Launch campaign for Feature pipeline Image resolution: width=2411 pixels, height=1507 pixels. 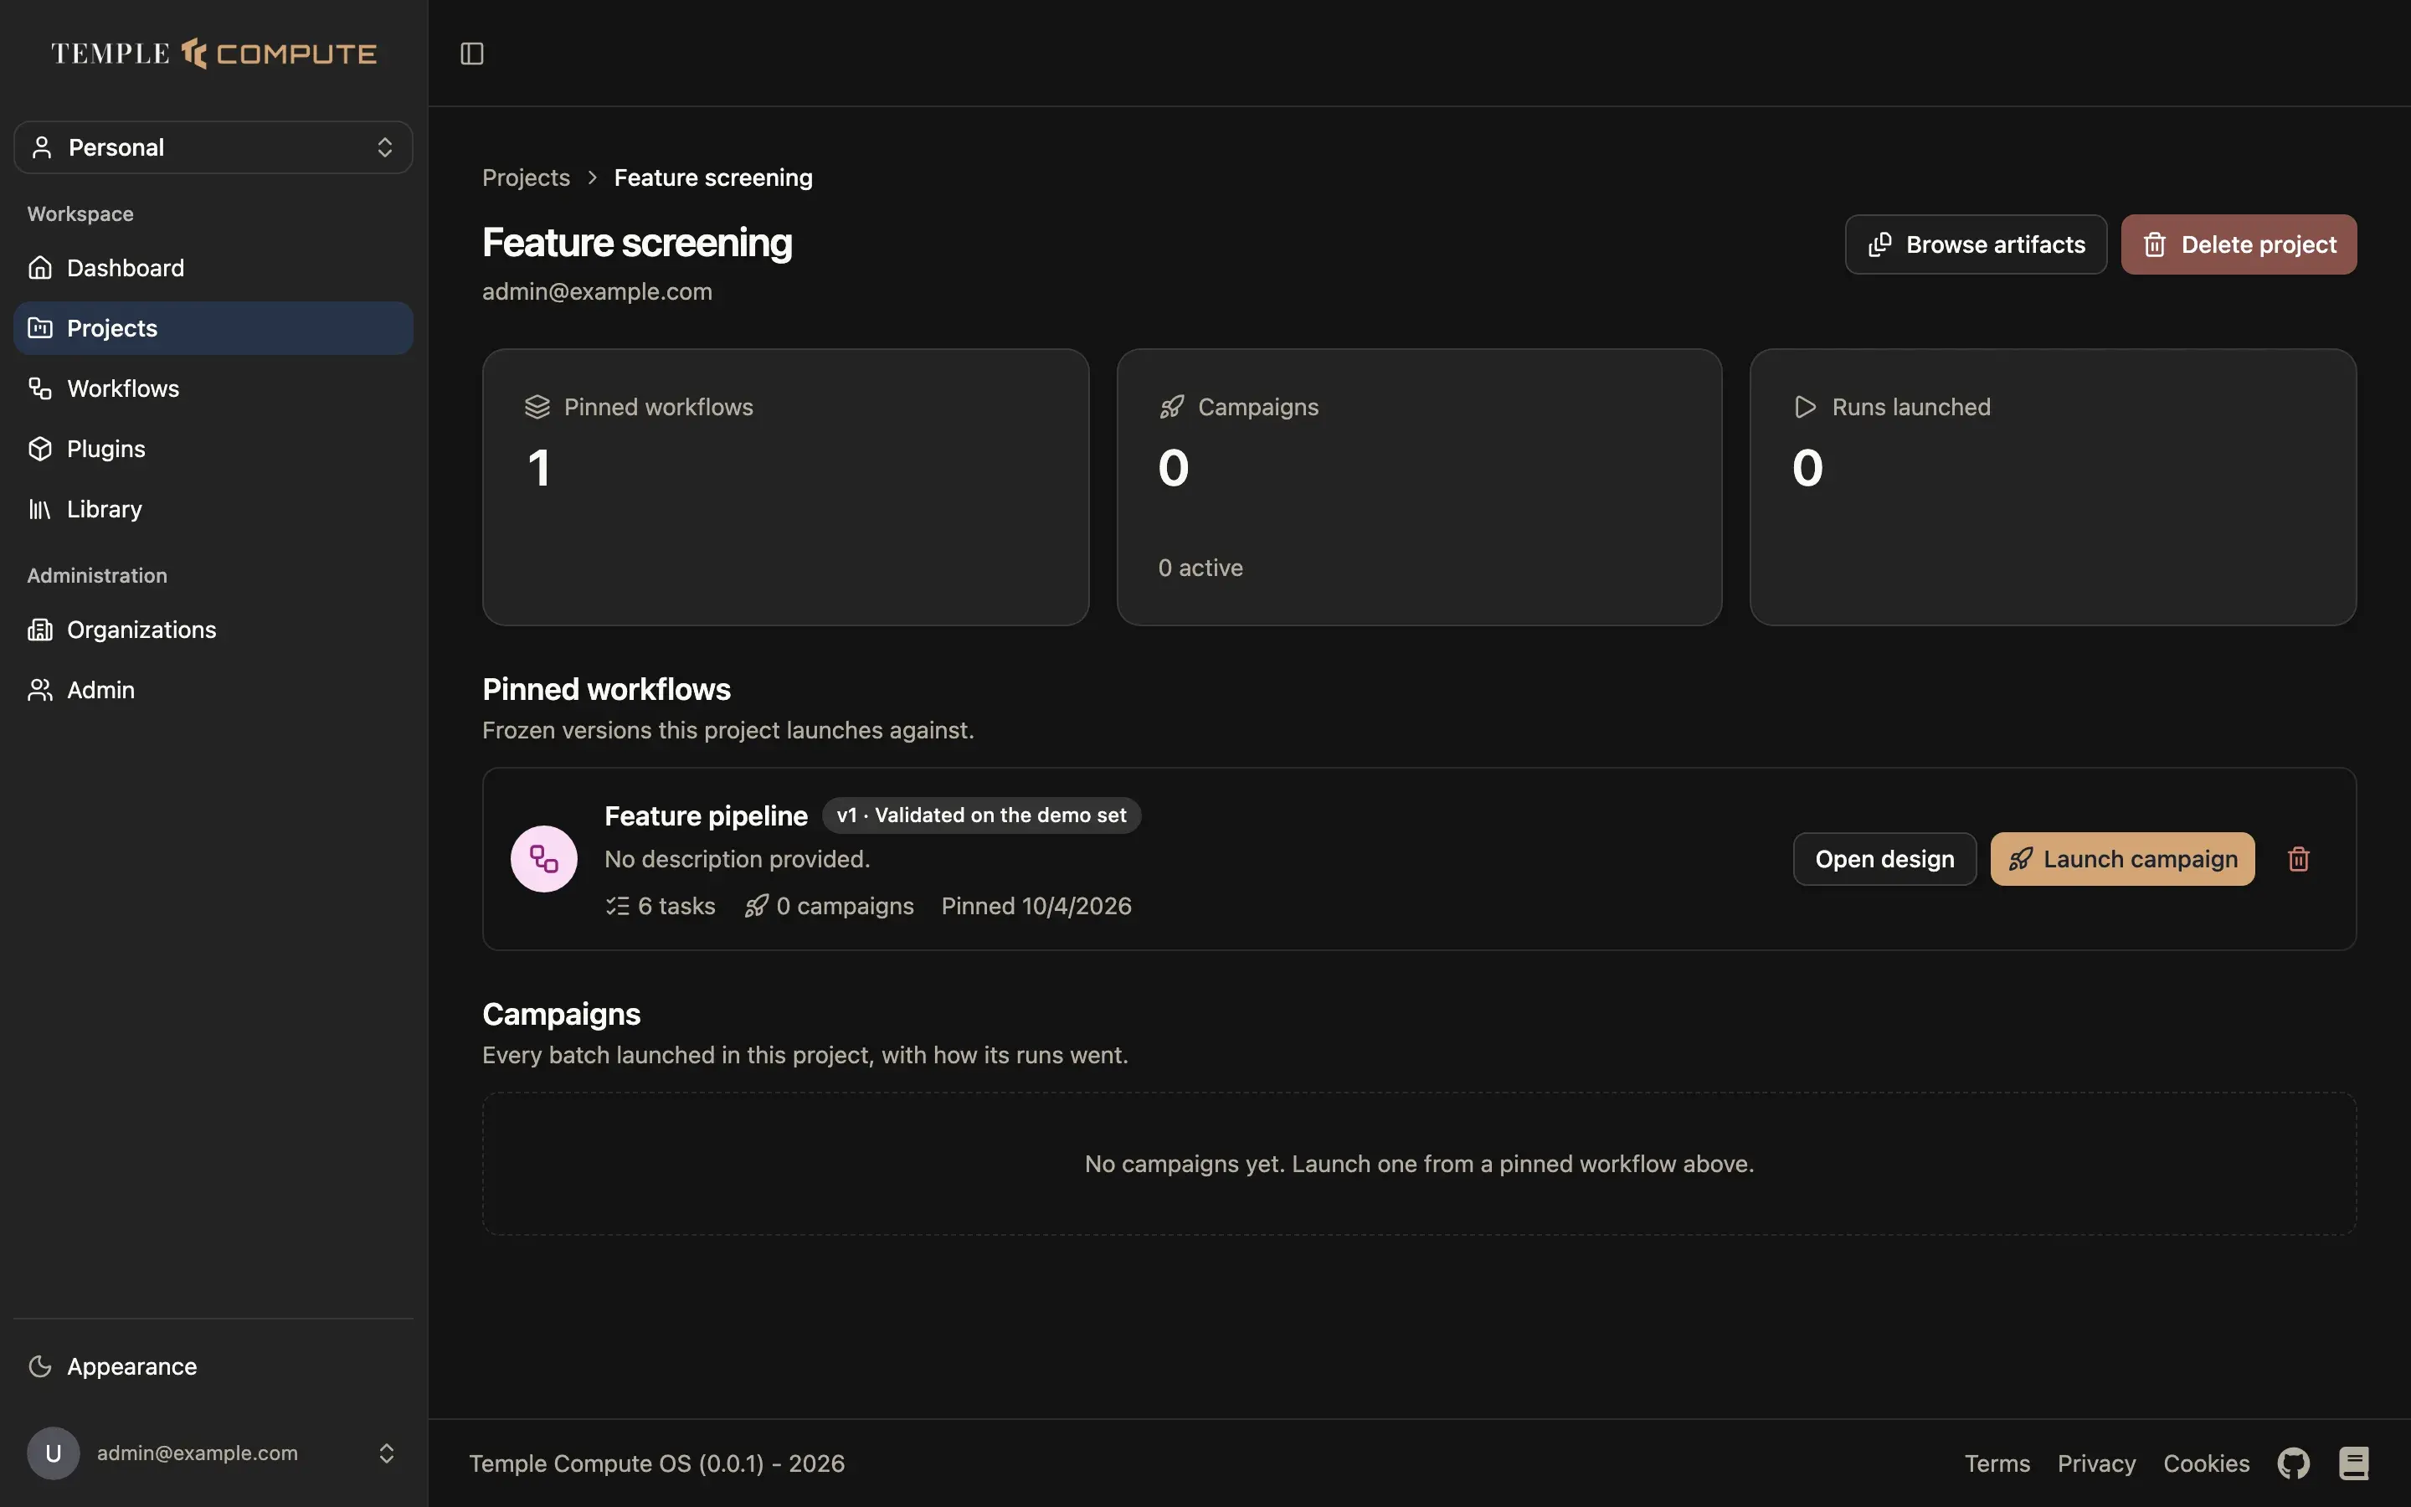[2122, 859]
